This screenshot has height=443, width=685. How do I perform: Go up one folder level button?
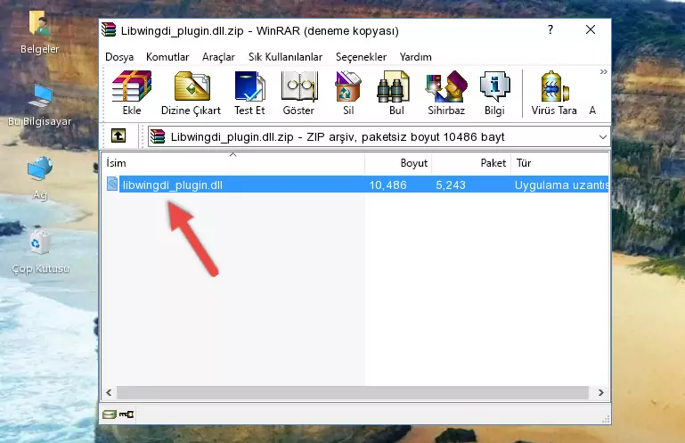pos(118,136)
